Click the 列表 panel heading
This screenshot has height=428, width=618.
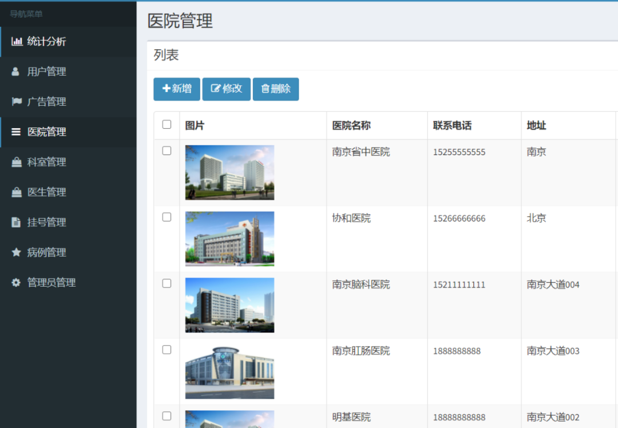(166, 55)
